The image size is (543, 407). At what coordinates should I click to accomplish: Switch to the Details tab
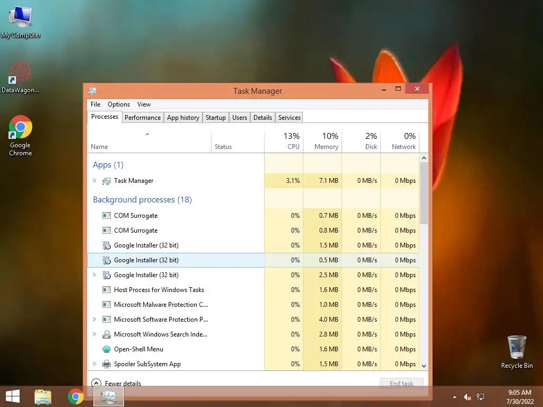(263, 118)
